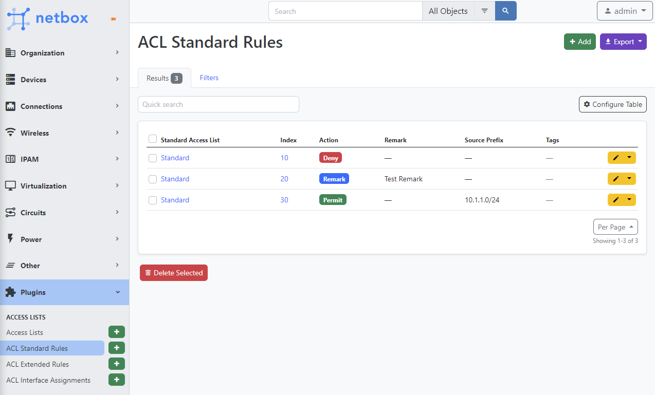The height and width of the screenshot is (395, 655).
Task: Select the checkbox for the Remark rule row
Action: coord(153,179)
